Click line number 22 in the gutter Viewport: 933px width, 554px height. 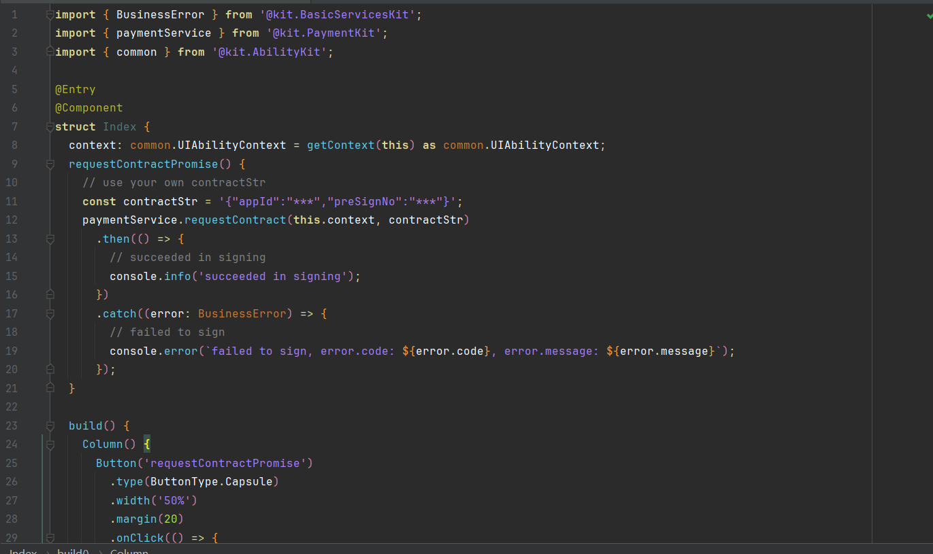(11, 407)
